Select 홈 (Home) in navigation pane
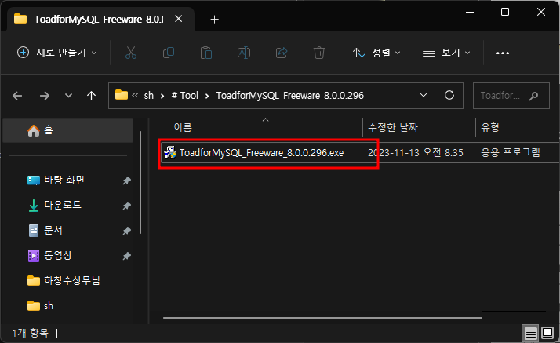560x343 pixels. pyautogui.click(x=68, y=130)
